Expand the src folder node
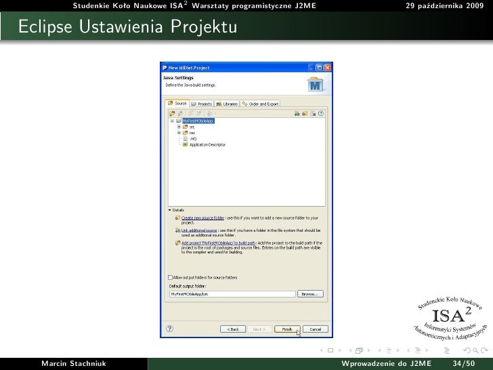Image resolution: width=493 pixels, height=370 pixels. click(x=179, y=127)
